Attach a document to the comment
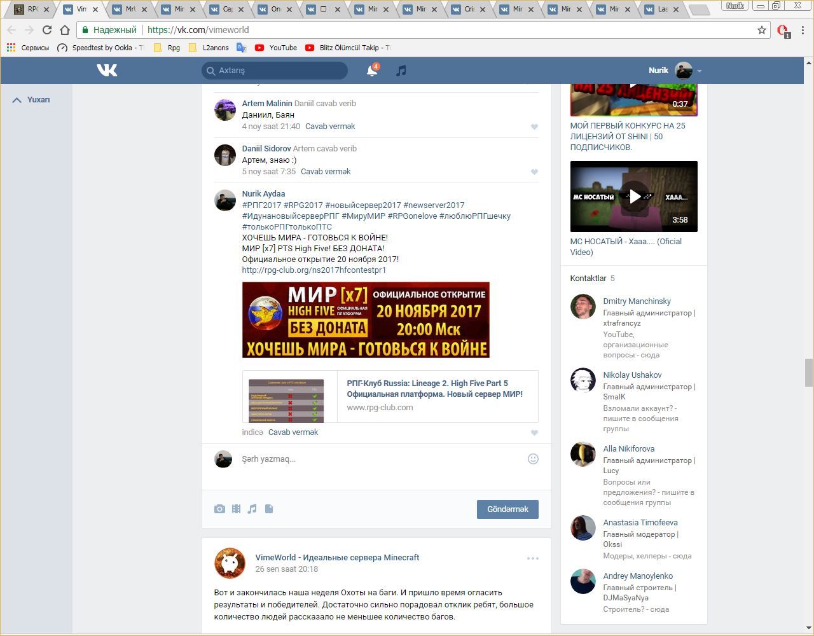The image size is (814, 636). tap(269, 509)
